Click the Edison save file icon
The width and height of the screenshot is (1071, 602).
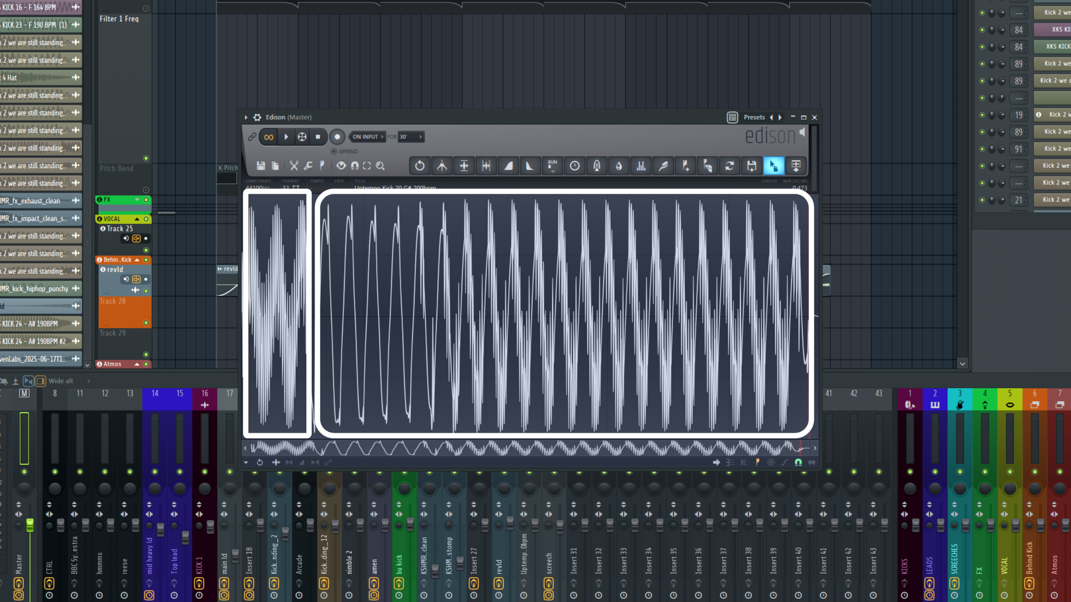pyautogui.click(x=260, y=166)
